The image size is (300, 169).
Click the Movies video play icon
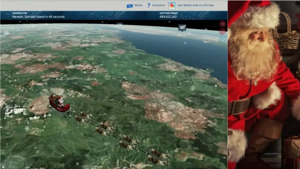[129, 6]
